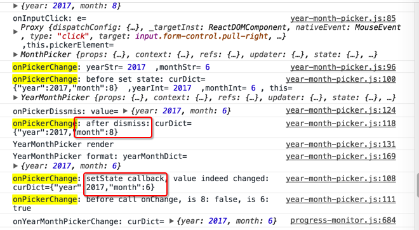Open source link year-month-picker.js:85

click(x=343, y=18)
